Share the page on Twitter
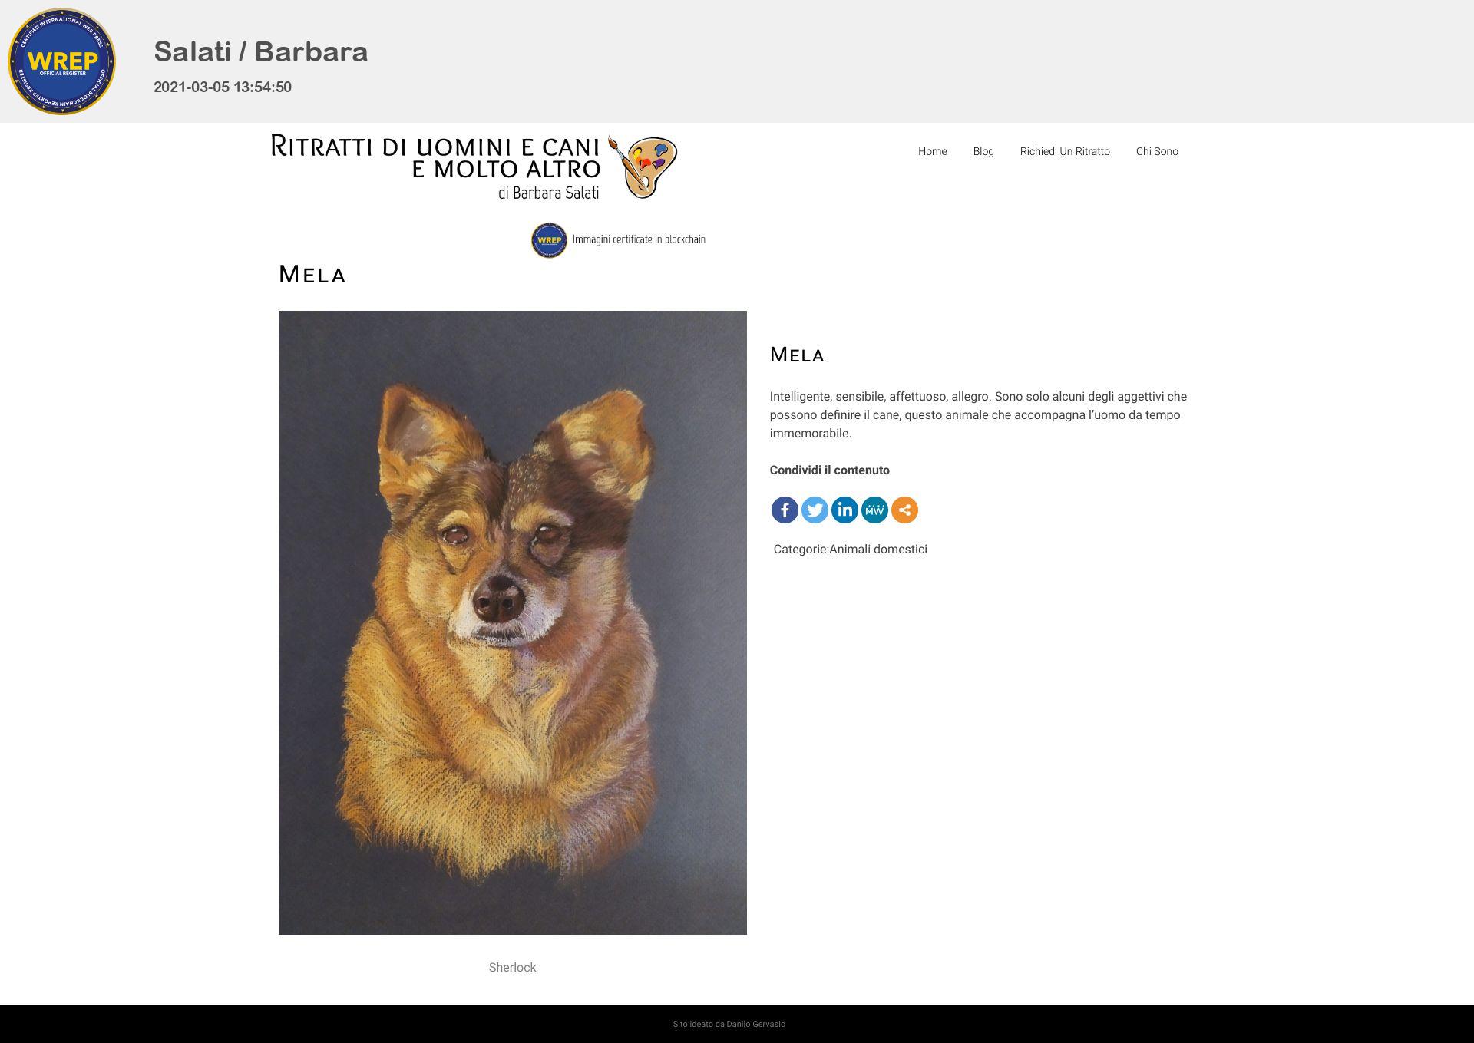Viewport: 1474px width, 1043px height. click(815, 510)
